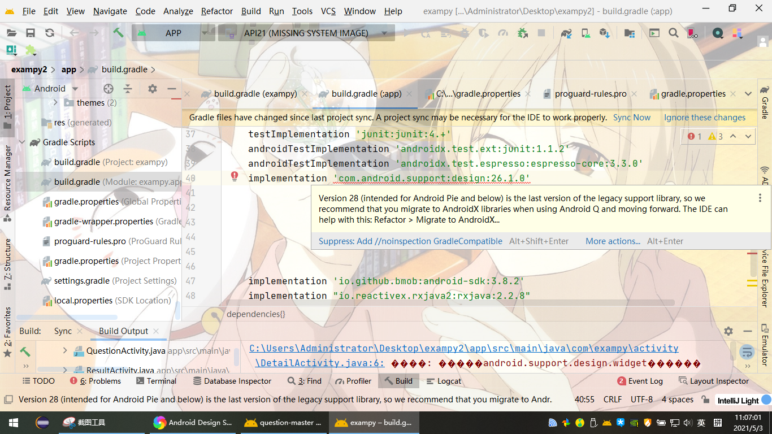
Task: Open the AVD Manager device icon
Action: pos(586,33)
